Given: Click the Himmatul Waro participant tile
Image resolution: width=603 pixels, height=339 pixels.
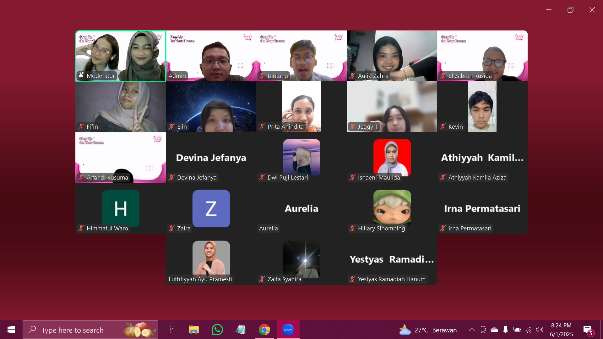Looking at the screenshot, I should 121,208.
